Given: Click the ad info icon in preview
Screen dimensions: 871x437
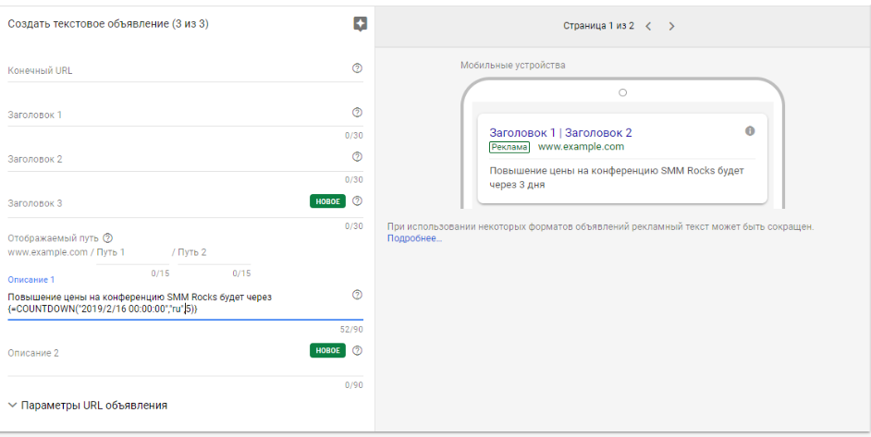Looking at the screenshot, I should click(750, 131).
